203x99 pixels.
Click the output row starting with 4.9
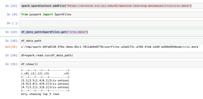coord(45,84)
